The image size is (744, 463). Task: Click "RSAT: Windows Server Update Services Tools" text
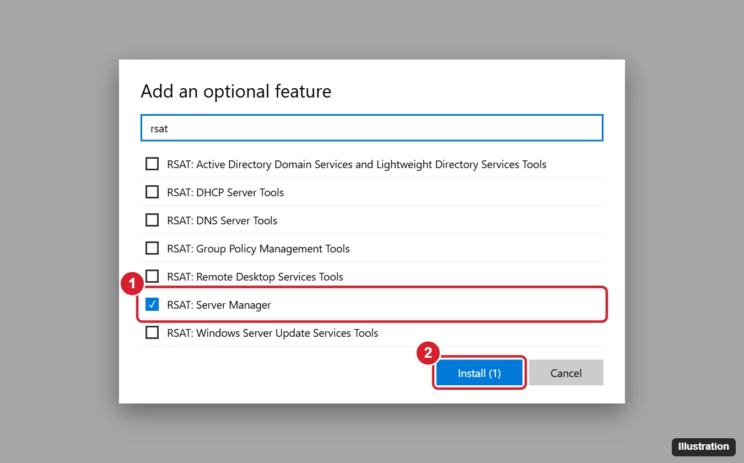tap(273, 333)
